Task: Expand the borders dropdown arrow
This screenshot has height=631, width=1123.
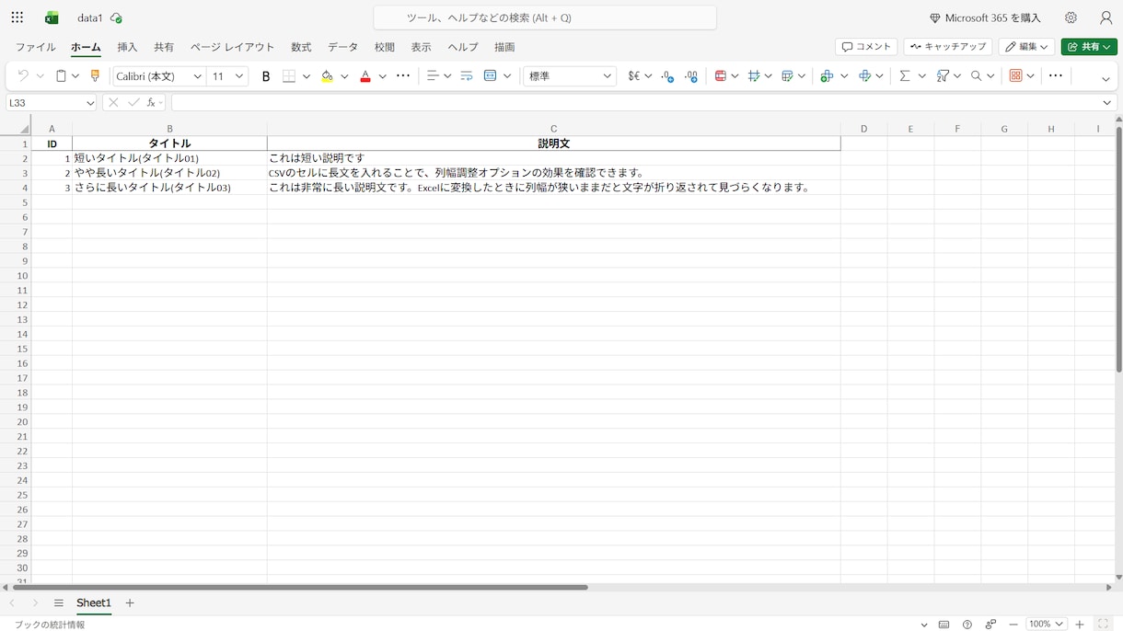Action: [307, 76]
